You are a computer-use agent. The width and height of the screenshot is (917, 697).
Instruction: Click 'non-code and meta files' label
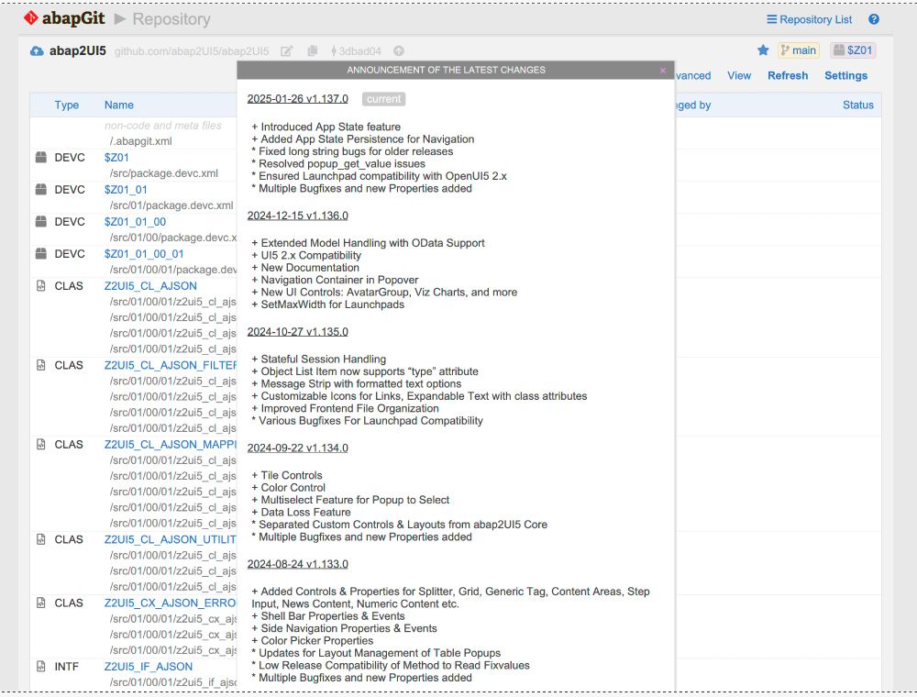(x=163, y=126)
